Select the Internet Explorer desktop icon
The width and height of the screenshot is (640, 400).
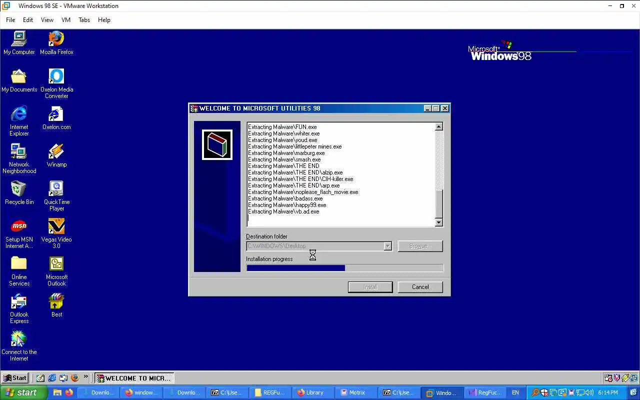pos(19,120)
